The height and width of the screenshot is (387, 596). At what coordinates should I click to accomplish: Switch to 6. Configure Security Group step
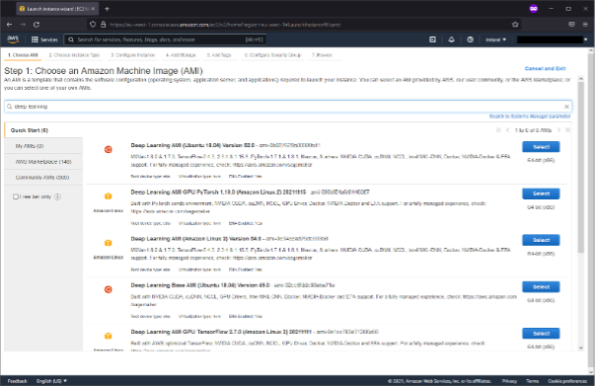point(272,55)
